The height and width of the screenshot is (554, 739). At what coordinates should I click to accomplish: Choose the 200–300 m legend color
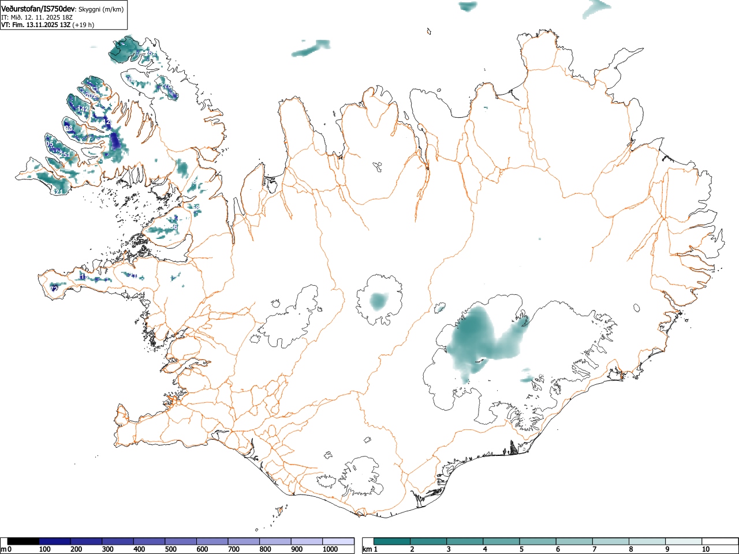click(x=87, y=541)
